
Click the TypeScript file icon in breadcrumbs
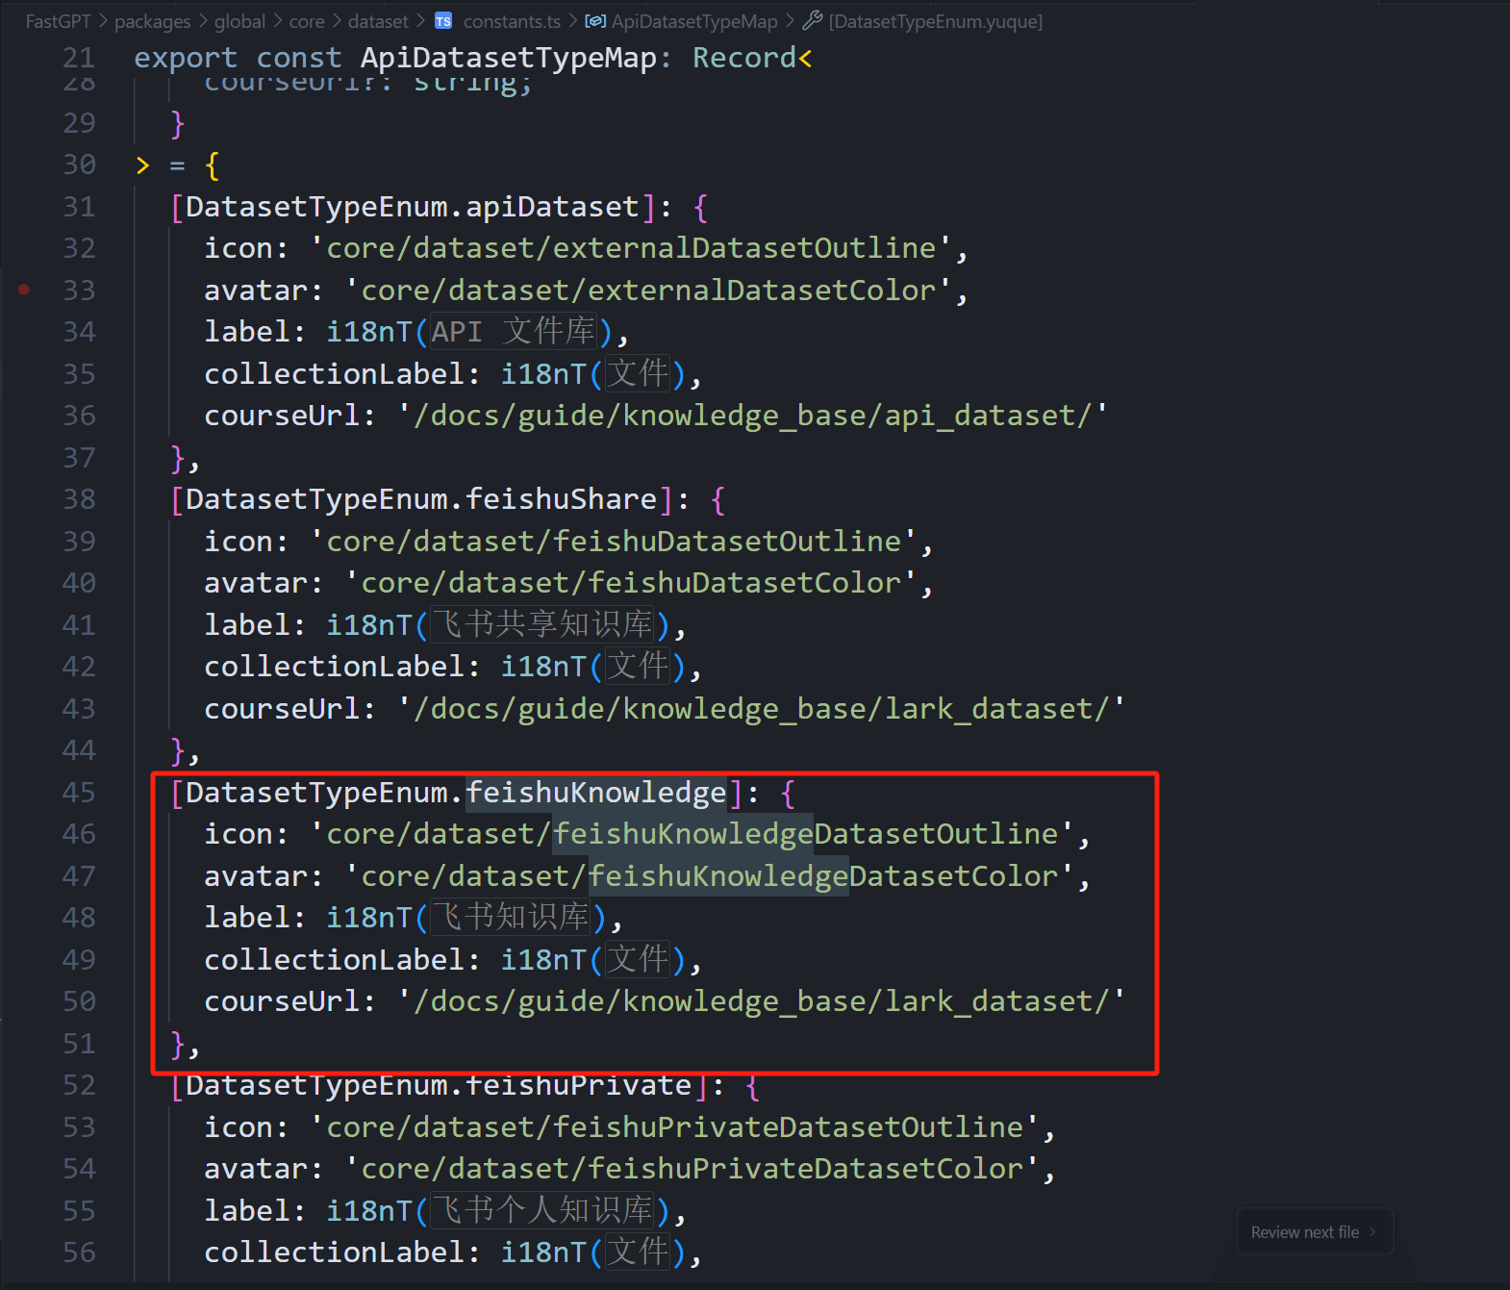coord(443,21)
